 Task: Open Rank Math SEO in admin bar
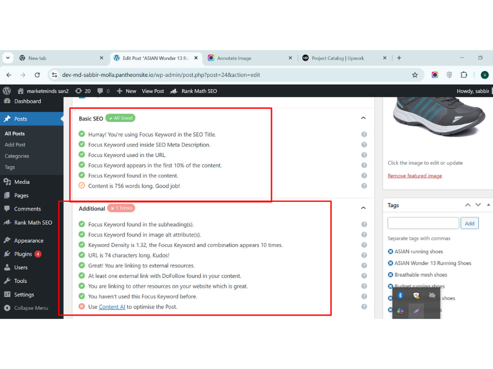194,91
